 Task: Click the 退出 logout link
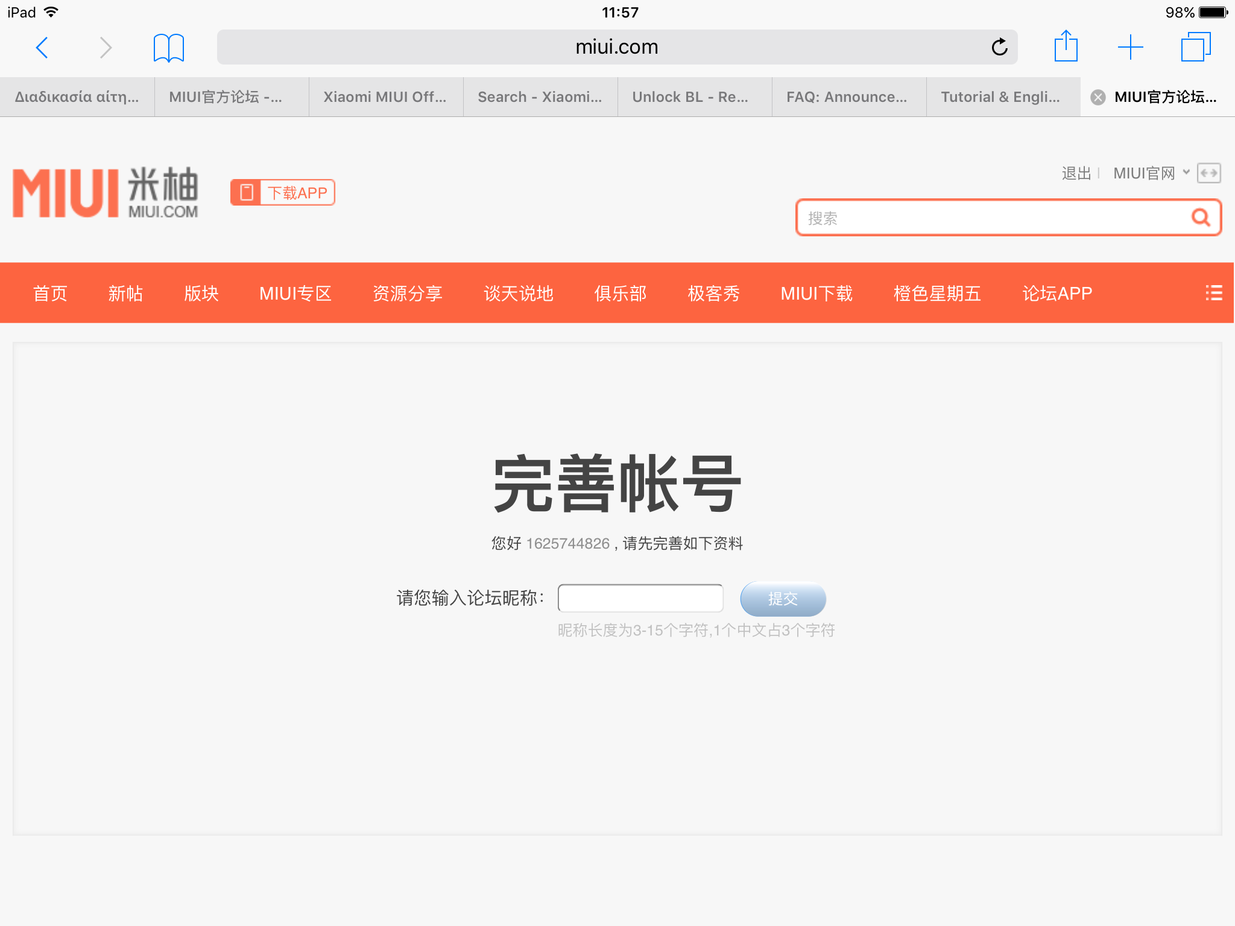pos(1076,174)
